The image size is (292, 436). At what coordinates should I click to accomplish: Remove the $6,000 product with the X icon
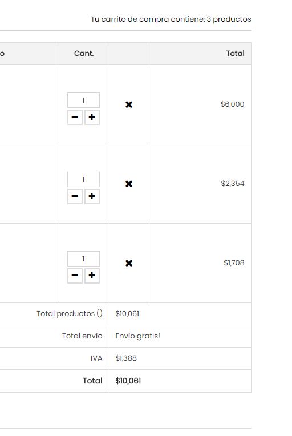pyautogui.click(x=129, y=104)
